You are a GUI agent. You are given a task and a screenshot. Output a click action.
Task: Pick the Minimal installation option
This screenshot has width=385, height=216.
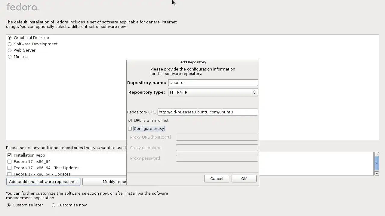pyautogui.click(x=10, y=57)
